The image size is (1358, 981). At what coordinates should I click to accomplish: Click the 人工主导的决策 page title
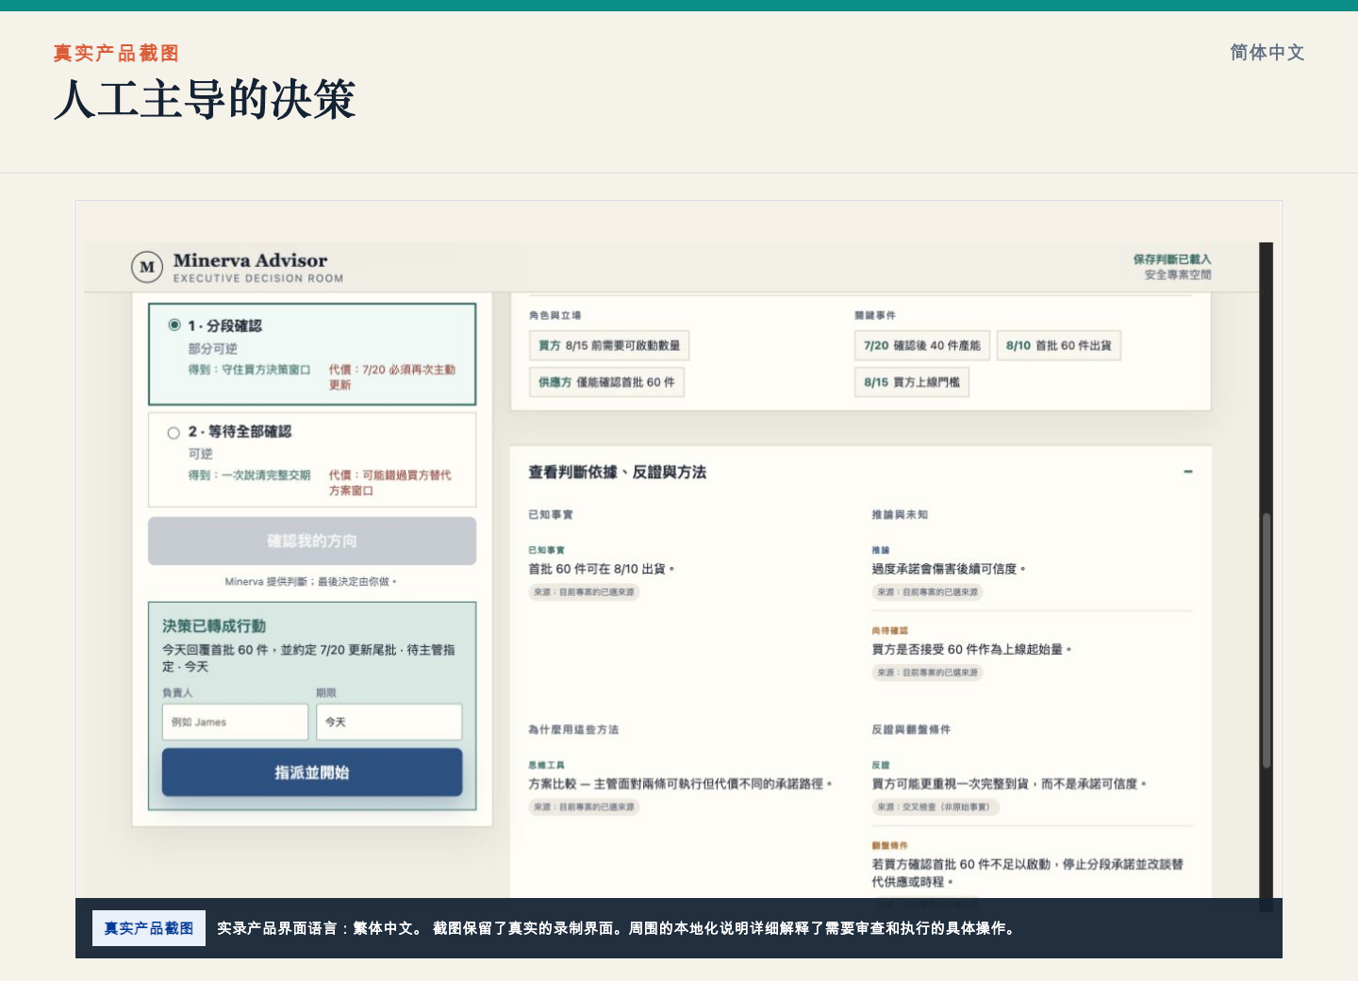coord(205,99)
